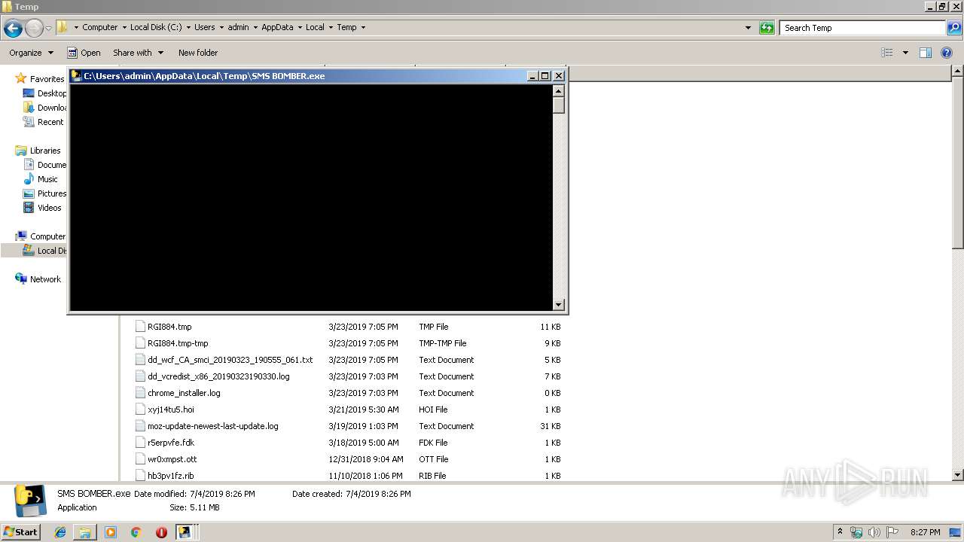Open Videos library in navigation pane
The image size is (964, 542).
50,208
